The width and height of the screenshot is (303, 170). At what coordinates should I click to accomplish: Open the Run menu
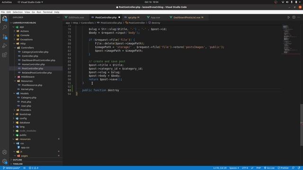pyautogui.click(x=39, y=12)
